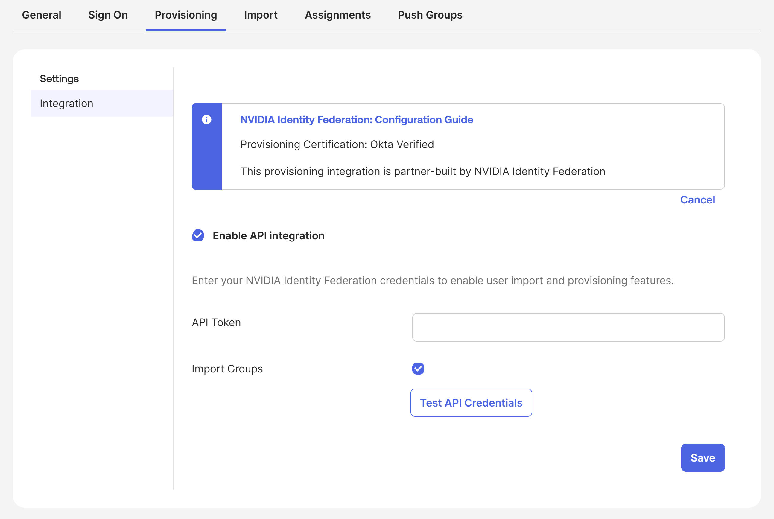Save the provisioning settings
Screen dimensions: 774x519
point(703,458)
